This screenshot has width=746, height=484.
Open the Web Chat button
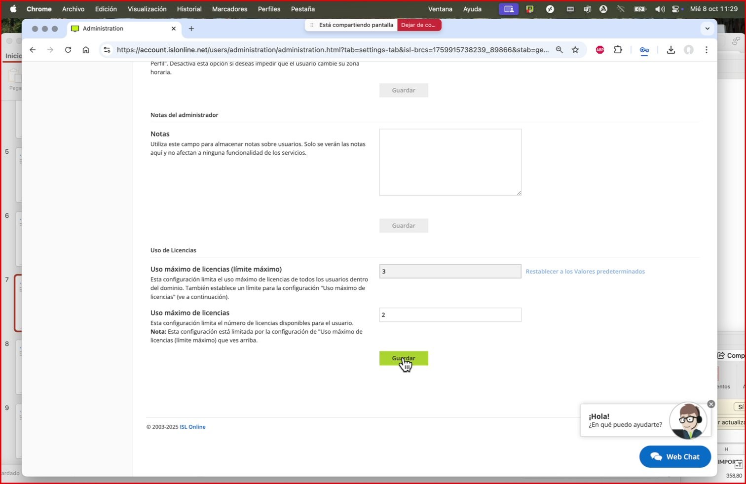pos(675,457)
